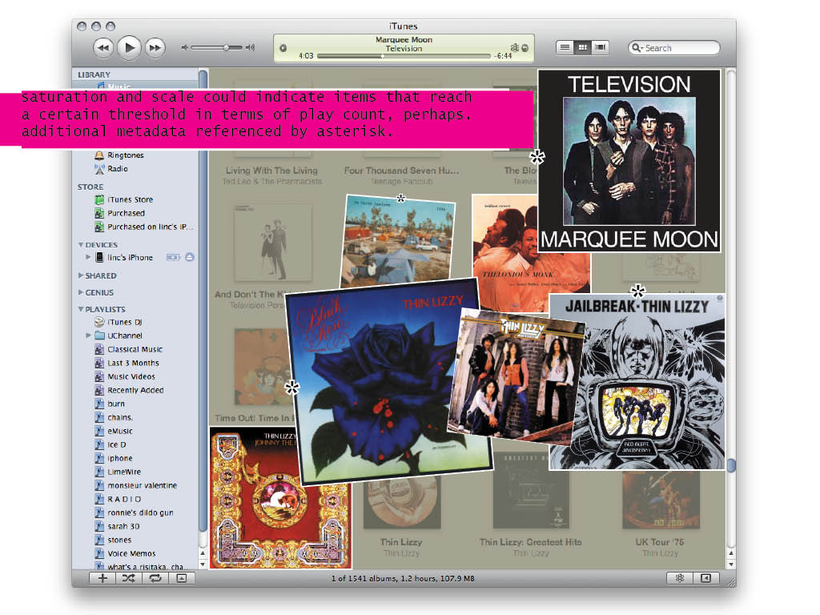This screenshot has height=615, width=820.
Task: Collapse the PLAYLISTS section
Action: tap(81, 309)
